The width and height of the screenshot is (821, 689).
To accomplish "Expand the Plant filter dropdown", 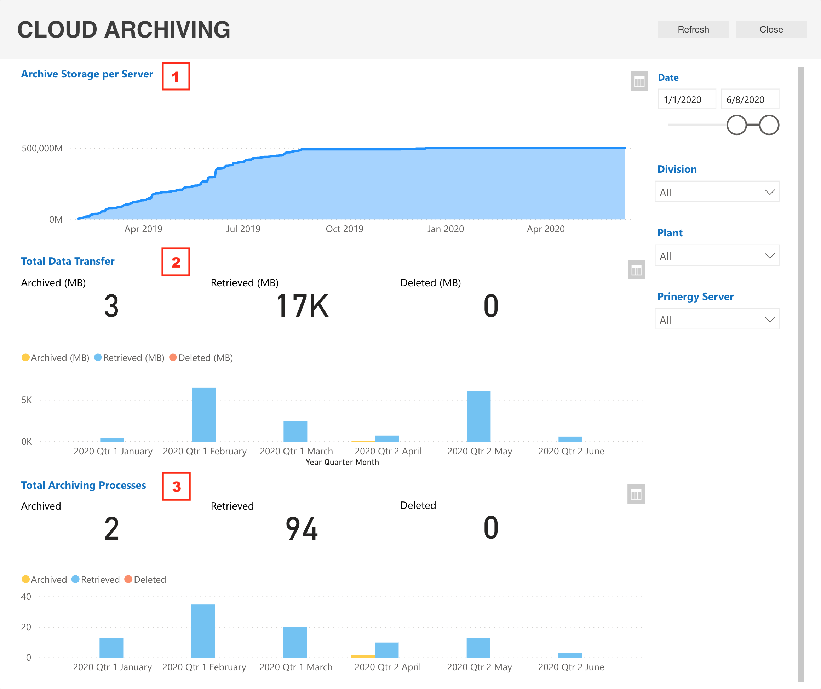I will 717,256.
